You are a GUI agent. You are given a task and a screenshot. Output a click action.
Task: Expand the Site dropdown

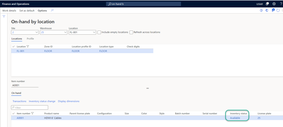click(37, 32)
